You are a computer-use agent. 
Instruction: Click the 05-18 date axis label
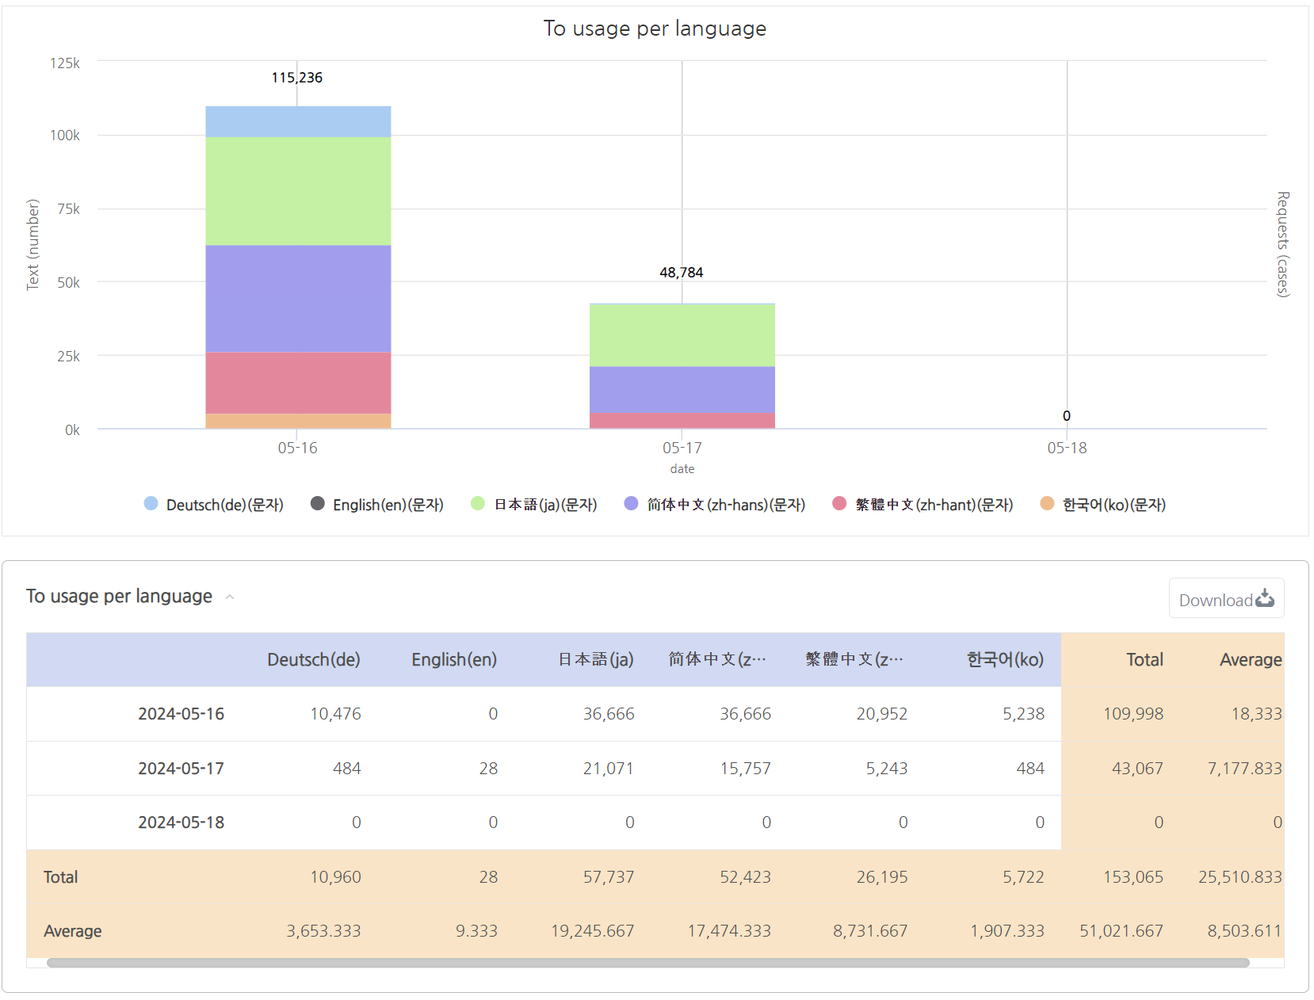click(x=1067, y=447)
